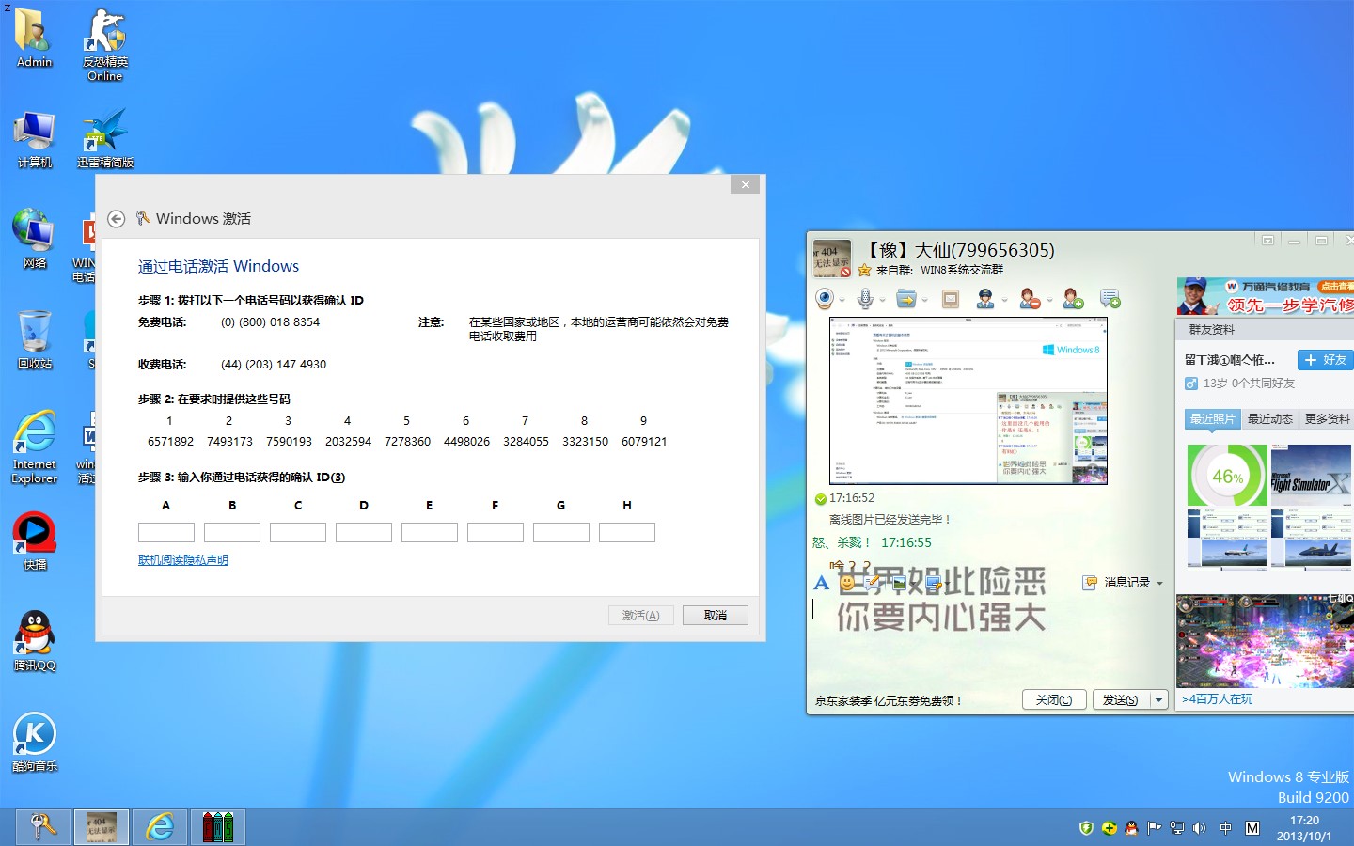This screenshot has height=846, width=1354.
Task: Click the contact avatar in QQ chat header
Action: pos(832,258)
